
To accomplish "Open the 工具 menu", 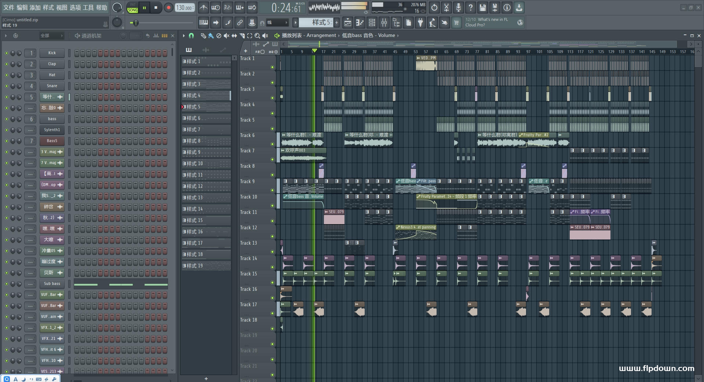I will [x=88, y=7].
